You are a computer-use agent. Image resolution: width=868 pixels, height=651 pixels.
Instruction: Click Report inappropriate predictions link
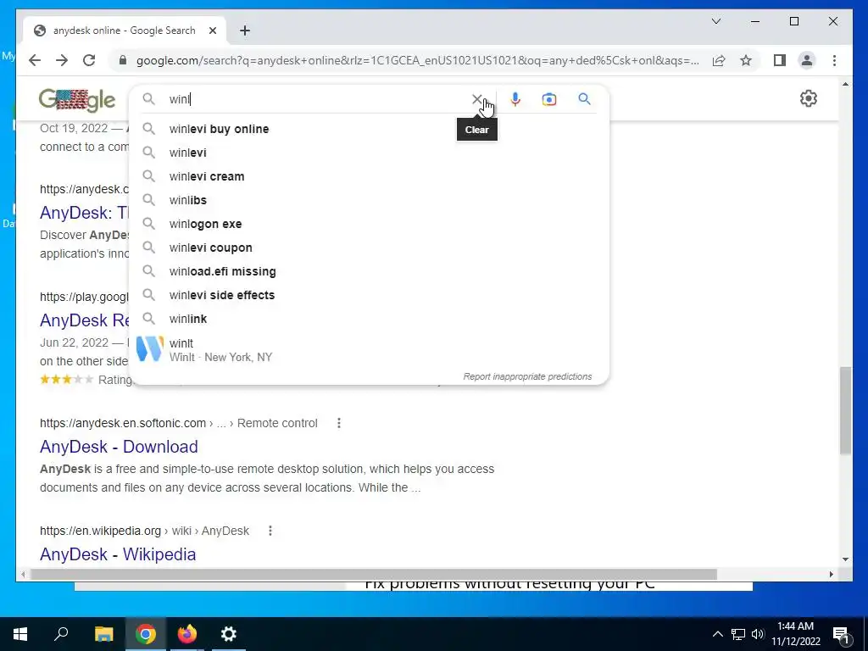coord(527,376)
